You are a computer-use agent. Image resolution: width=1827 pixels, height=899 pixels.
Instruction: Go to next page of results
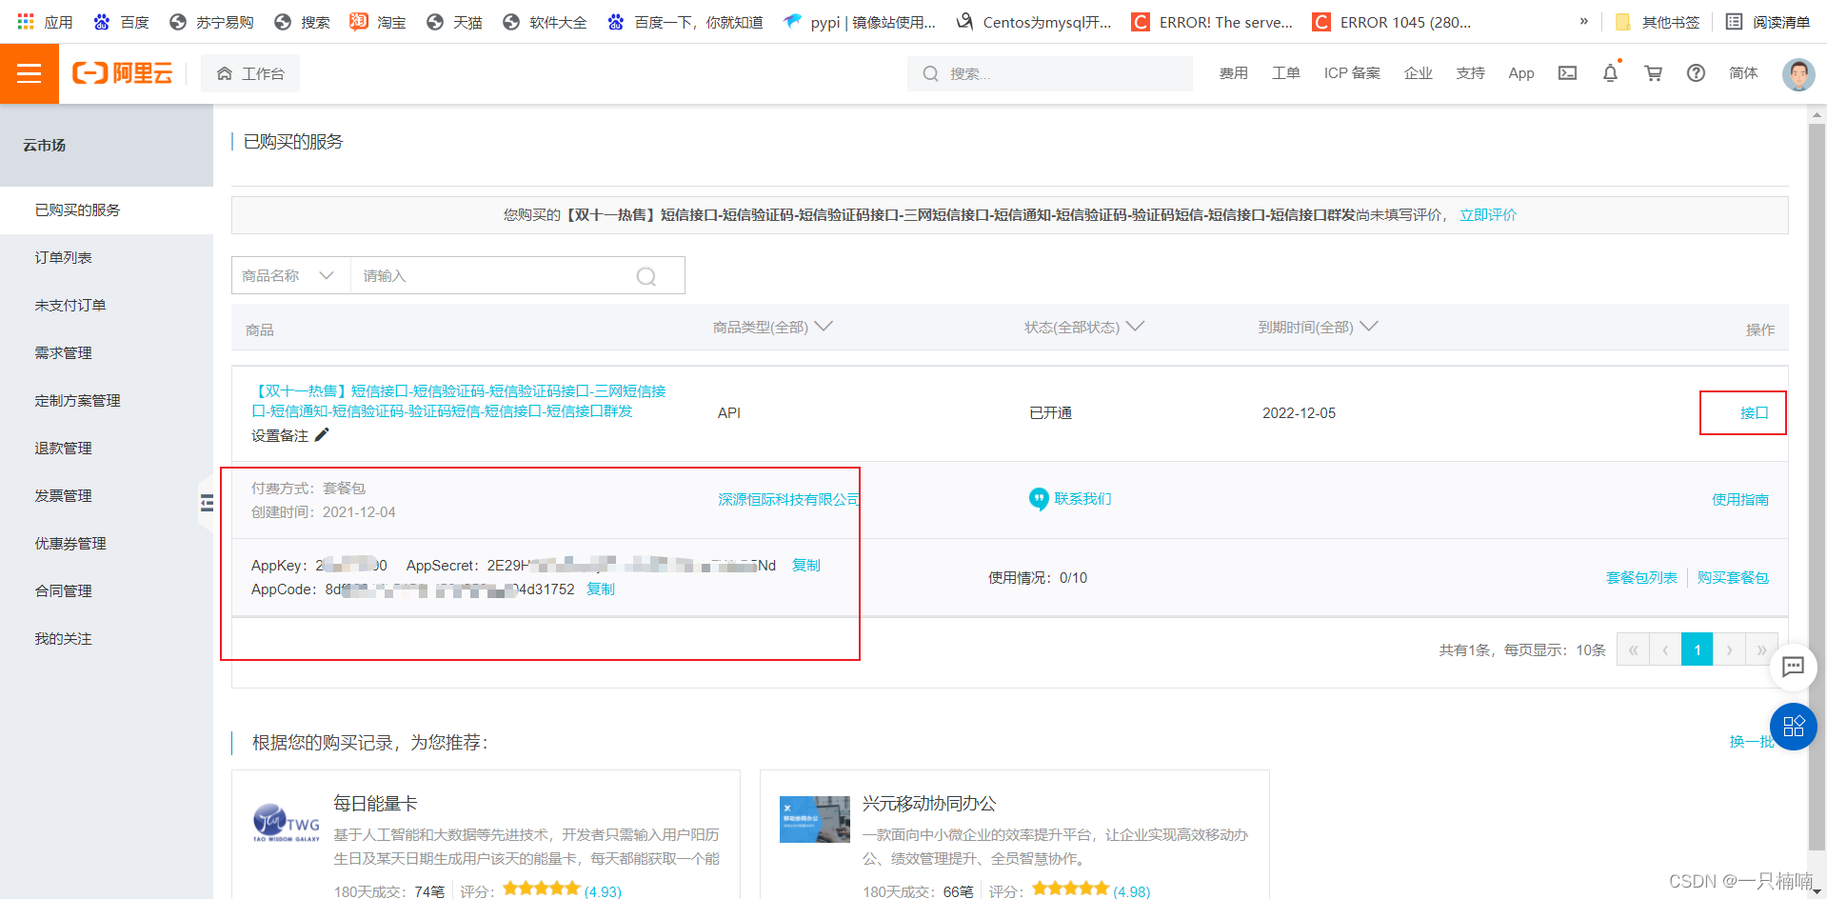click(1729, 649)
